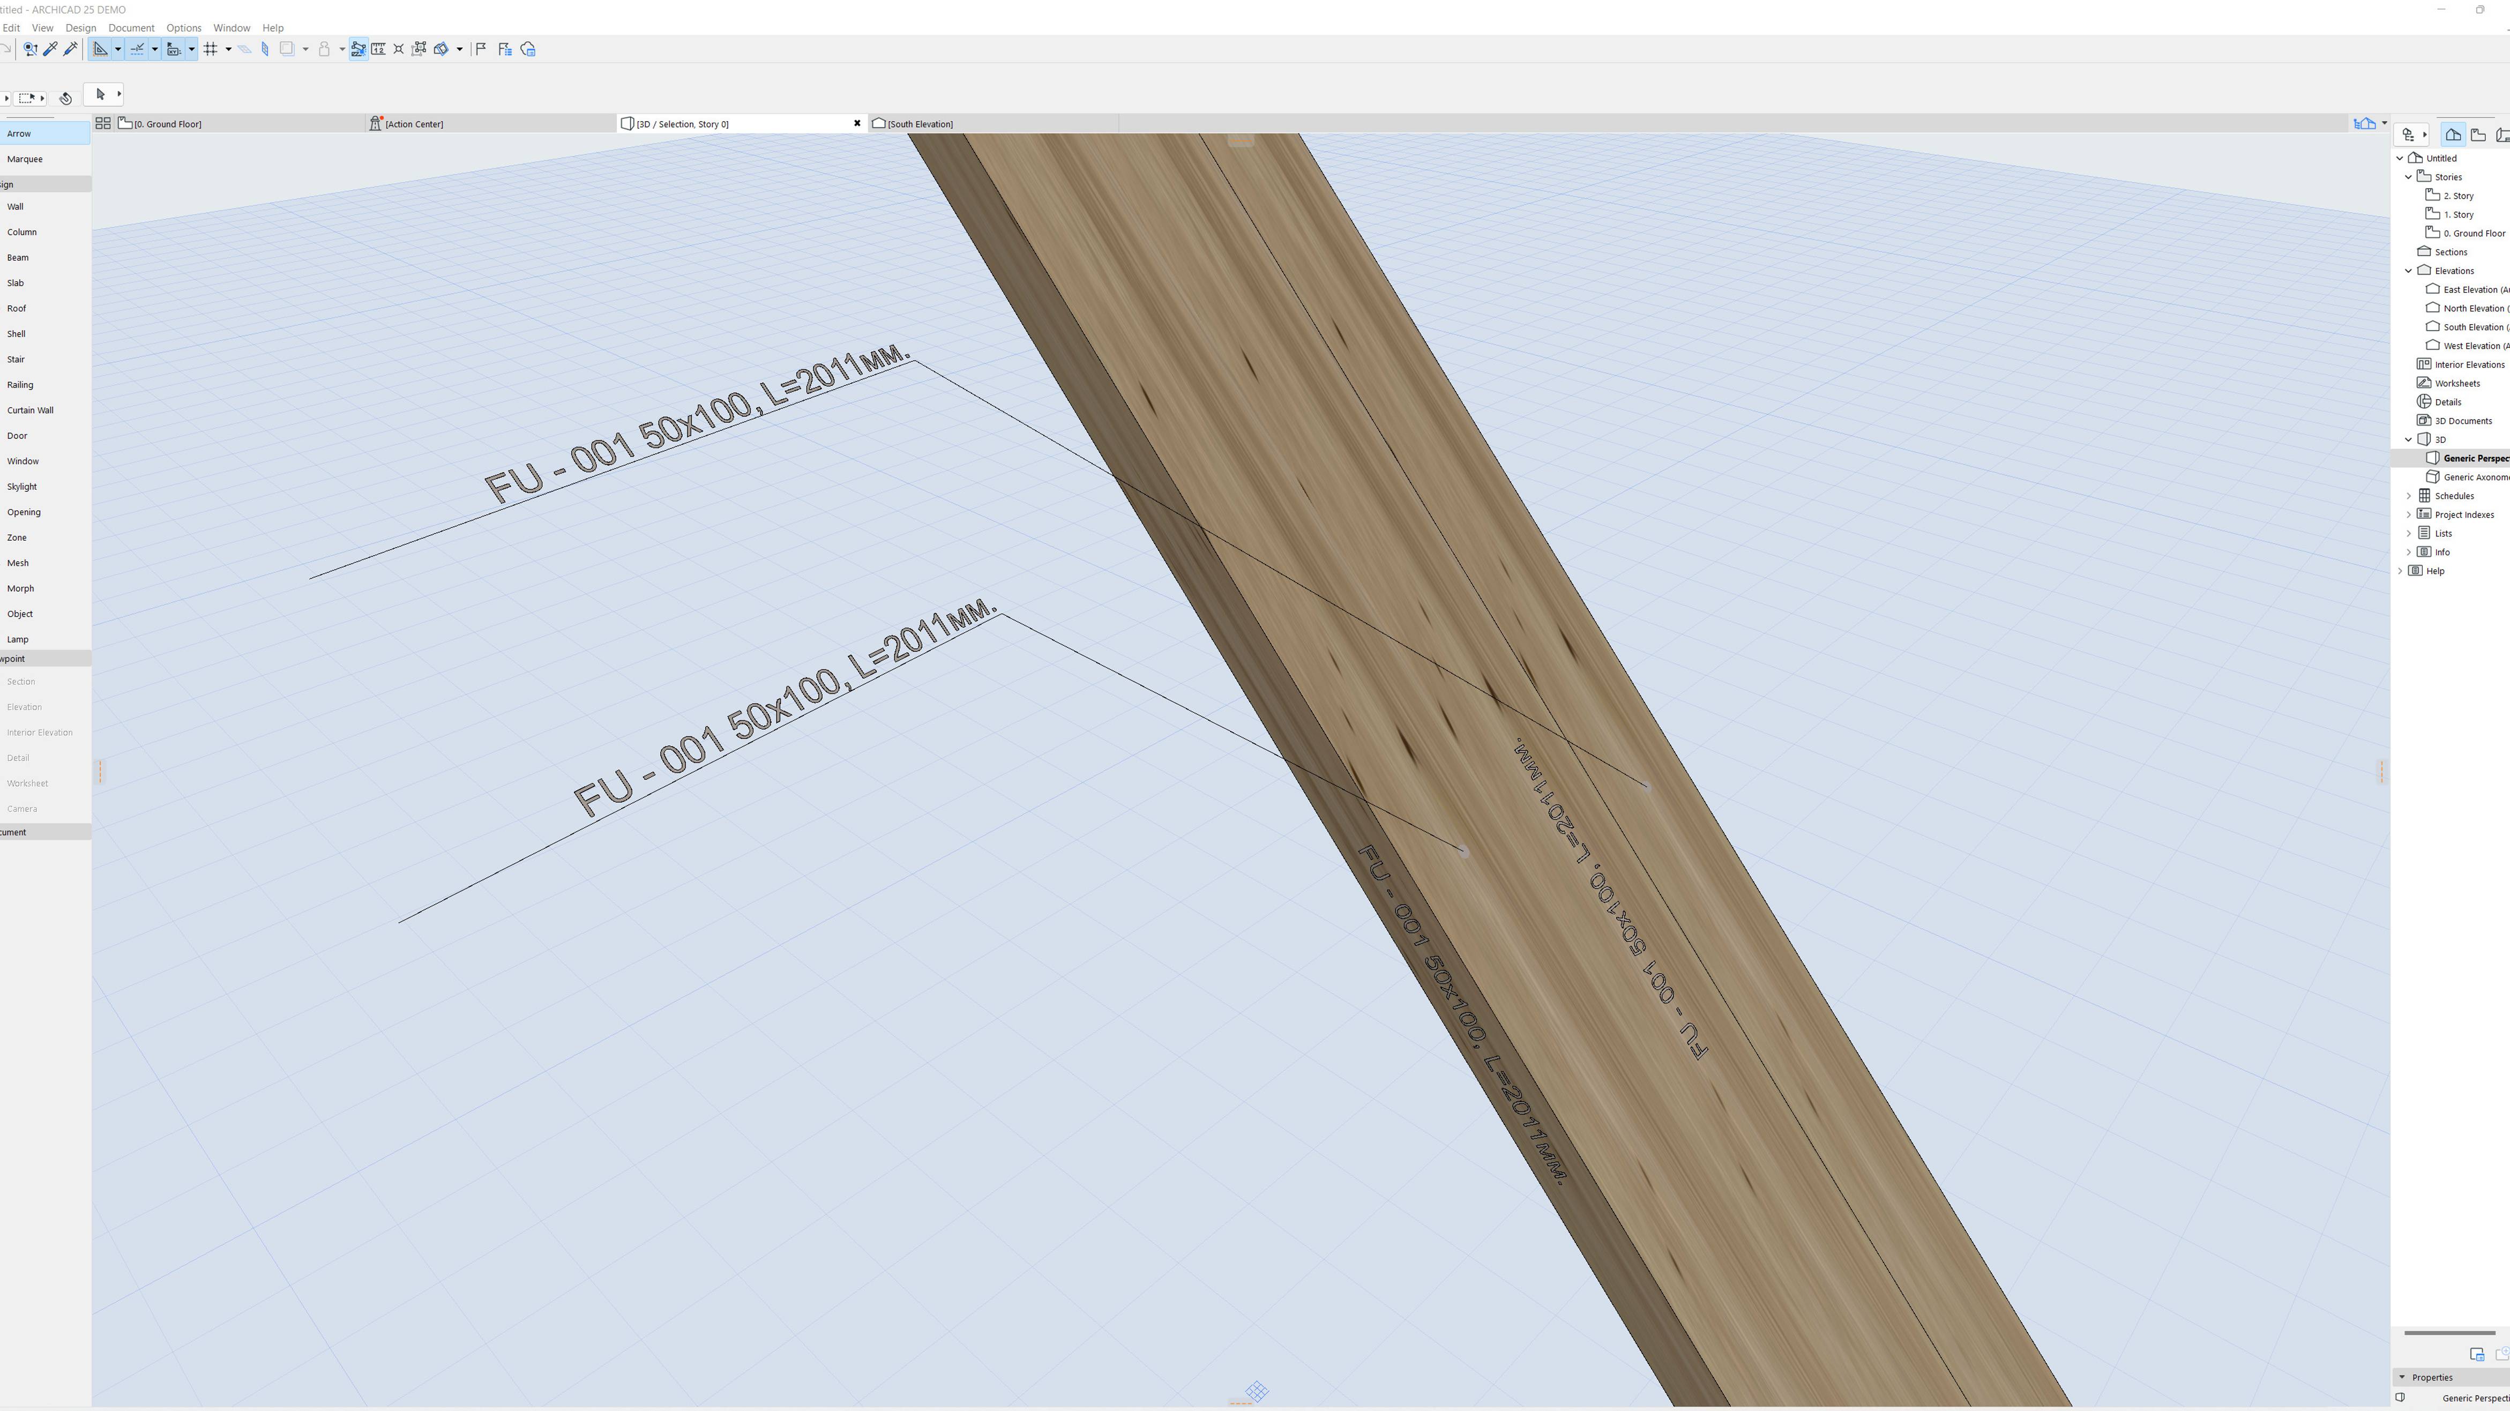2510x1411 pixels.
Task: Select the Curtain Wall tool
Action: [x=30, y=410]
